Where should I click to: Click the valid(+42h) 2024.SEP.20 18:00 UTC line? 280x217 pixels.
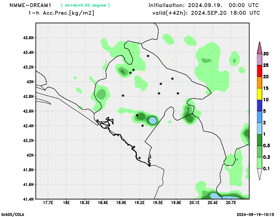coord(206,13)
